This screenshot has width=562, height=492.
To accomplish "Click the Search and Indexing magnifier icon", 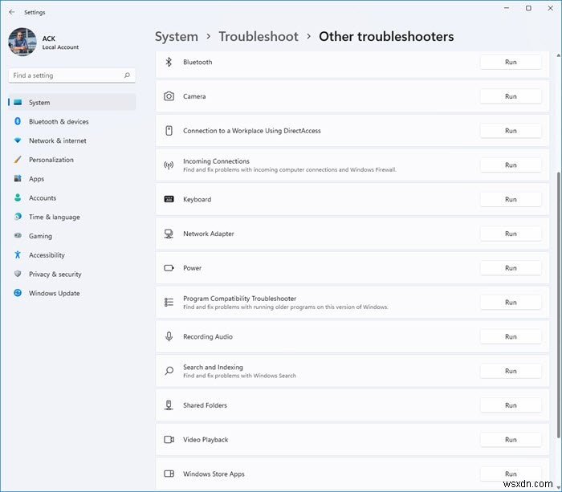I will (169, 371).
